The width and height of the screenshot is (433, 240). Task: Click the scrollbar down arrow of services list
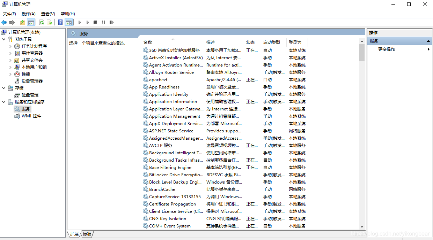pos(362,226)
